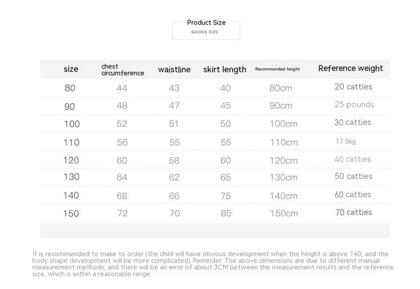Select size 90 row label
The image size is (420, 289).
pos(70,106)
